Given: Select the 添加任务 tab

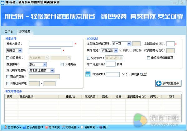Looking at the screenshot, I should [x=25, y=31].
